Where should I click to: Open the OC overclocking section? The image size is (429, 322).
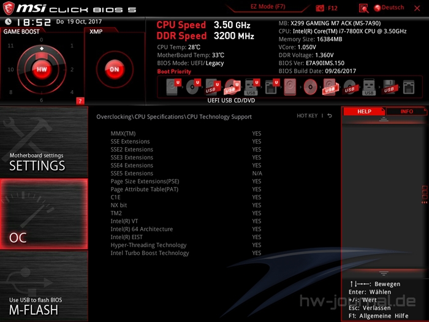click(44, 214)
